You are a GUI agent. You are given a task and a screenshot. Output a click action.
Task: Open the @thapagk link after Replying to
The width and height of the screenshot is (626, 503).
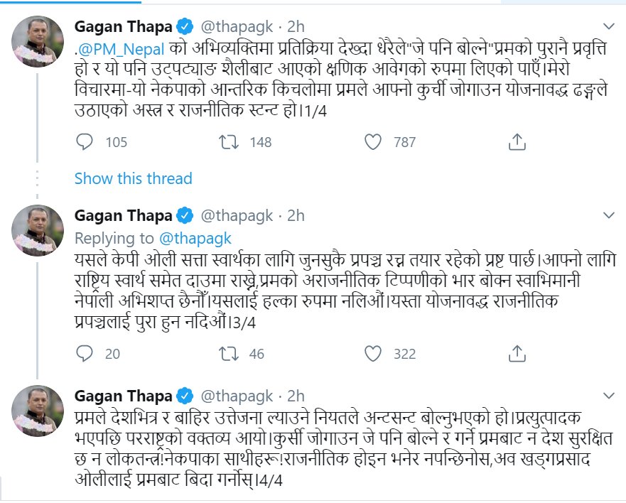click(x=194, y=238)
